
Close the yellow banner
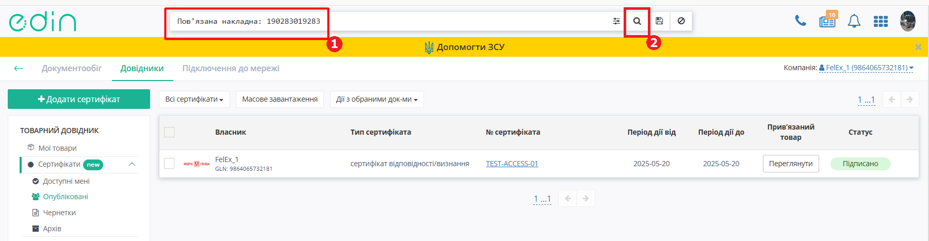pos(918,47)
